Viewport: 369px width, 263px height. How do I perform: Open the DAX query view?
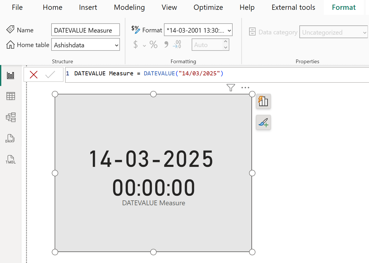pyautogui.click(x=10, y=139)
